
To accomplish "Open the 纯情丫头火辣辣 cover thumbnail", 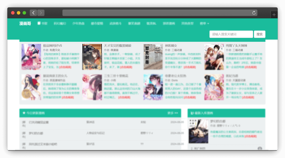I will (x=214, y=57).
